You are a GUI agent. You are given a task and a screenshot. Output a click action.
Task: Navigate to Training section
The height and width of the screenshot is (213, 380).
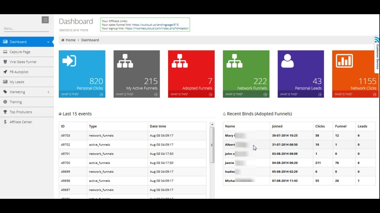(27, 102)
